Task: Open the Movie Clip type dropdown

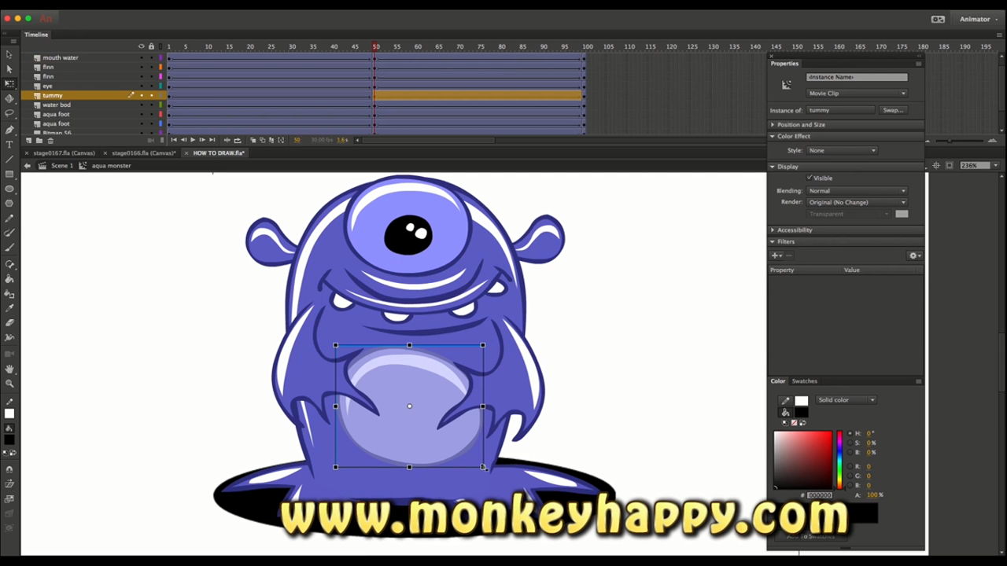Action: click(857, 94)
